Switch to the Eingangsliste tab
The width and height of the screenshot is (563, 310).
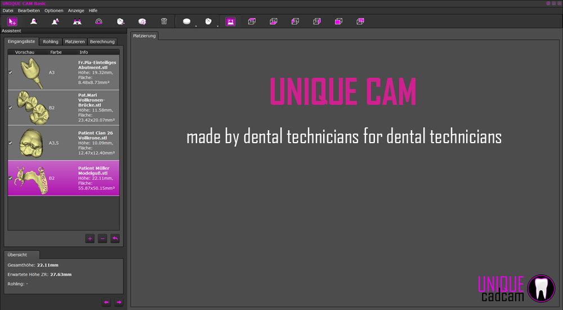[21, 41]
